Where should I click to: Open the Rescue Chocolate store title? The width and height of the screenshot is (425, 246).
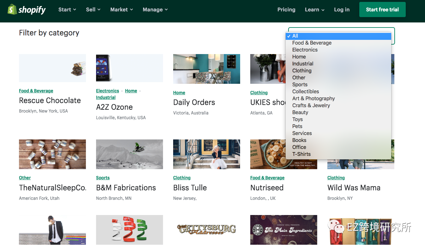(x=50, y=101)
